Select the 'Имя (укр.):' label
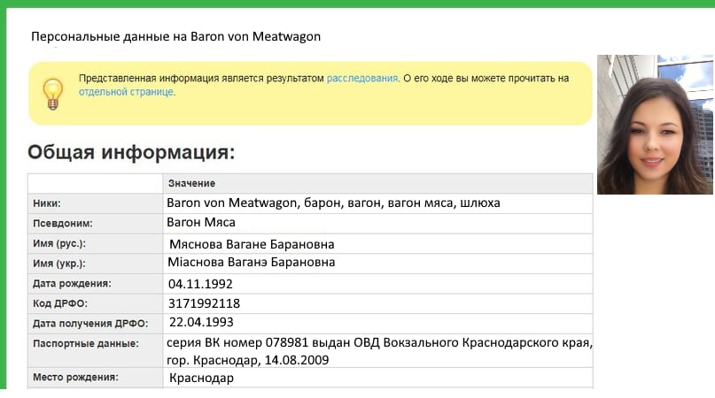Viewport: 715px width, 398px height. [59, 264]
